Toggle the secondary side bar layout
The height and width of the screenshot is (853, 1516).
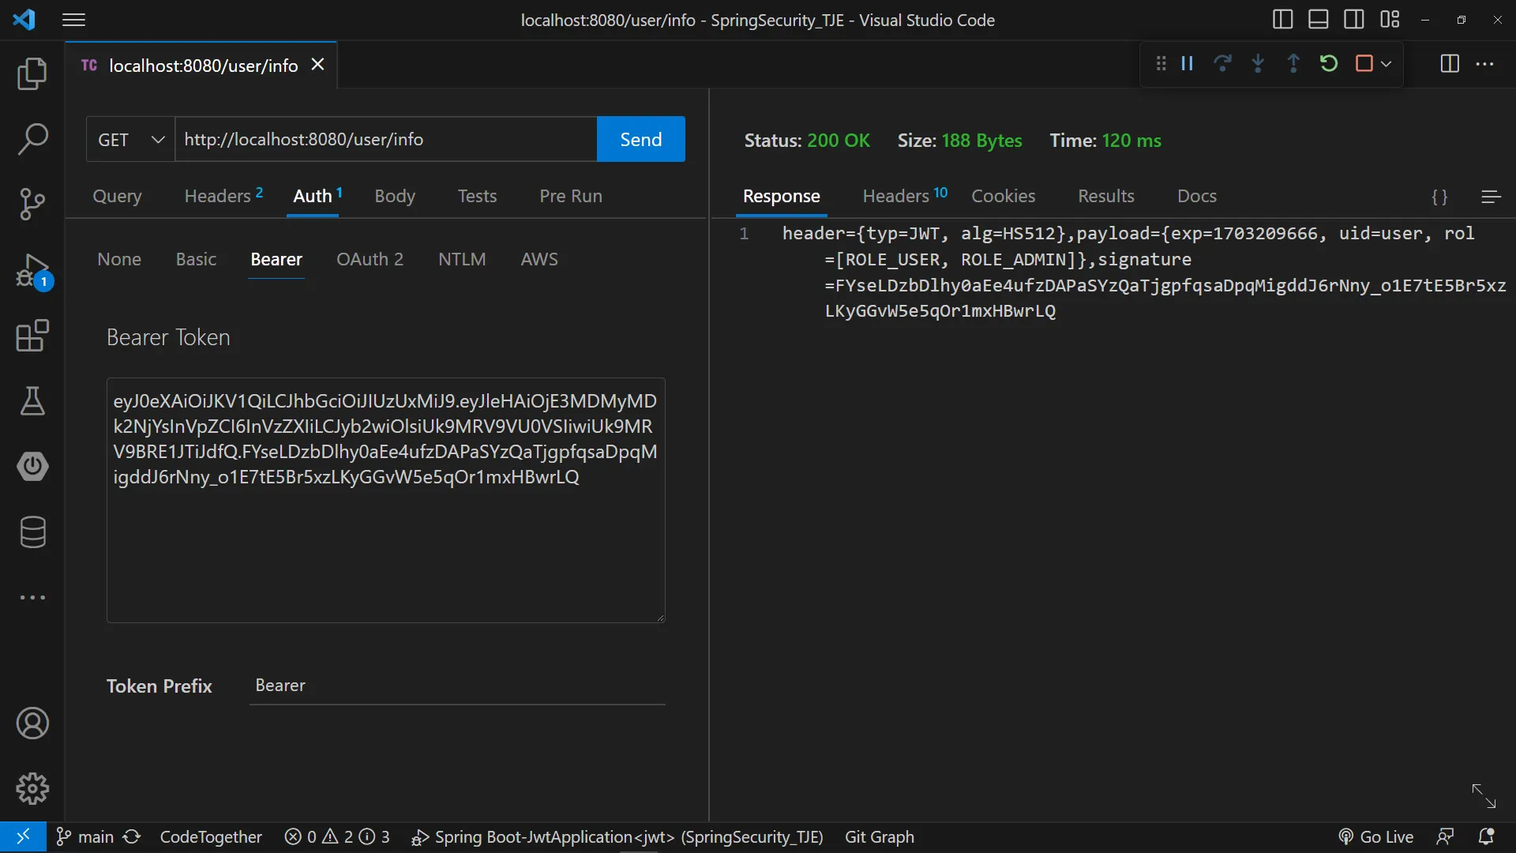[1354, 20]
